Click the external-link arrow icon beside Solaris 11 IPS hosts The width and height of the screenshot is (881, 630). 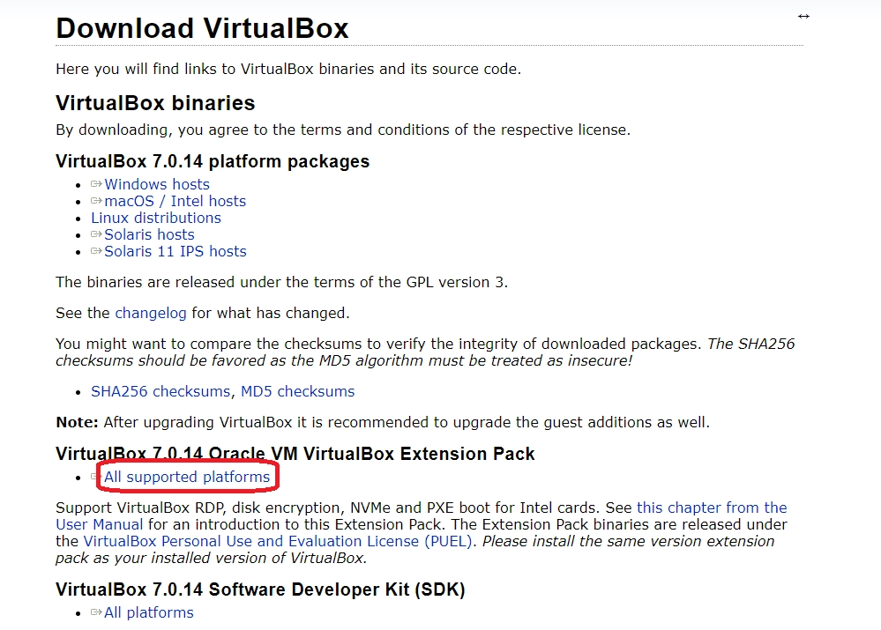click(x=97, y=251)
